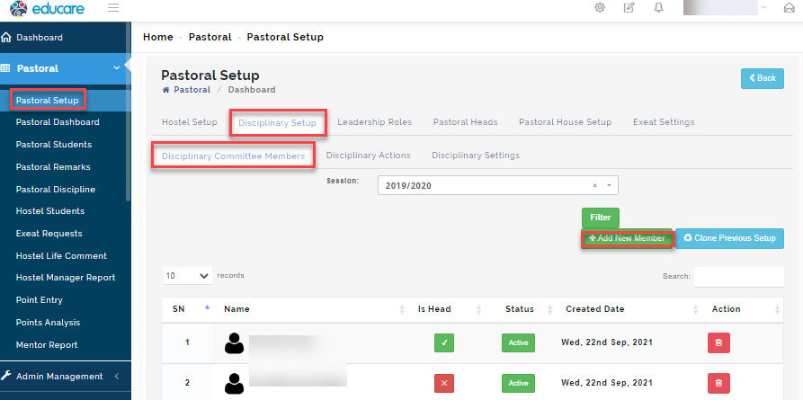Collapse the Pastoral sidebar menu chevron
Screen dimensions: 803x400
117,67
